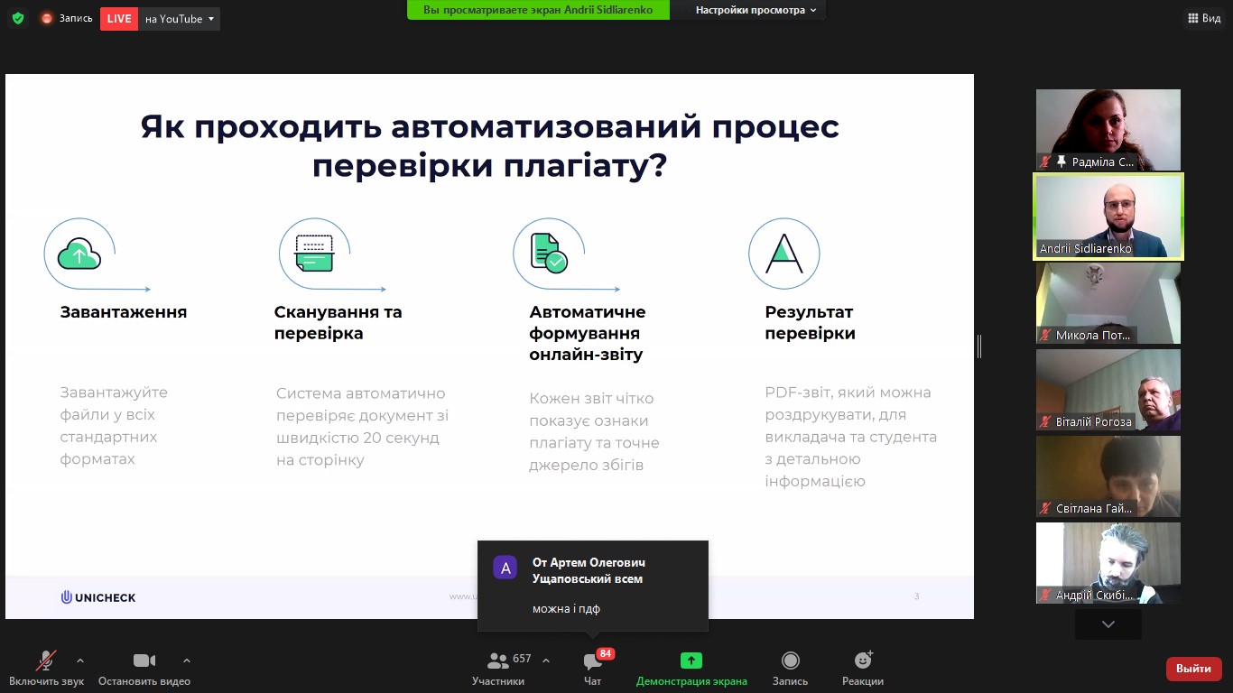Click the red recording indicator icon

click(x=47, y=18)
